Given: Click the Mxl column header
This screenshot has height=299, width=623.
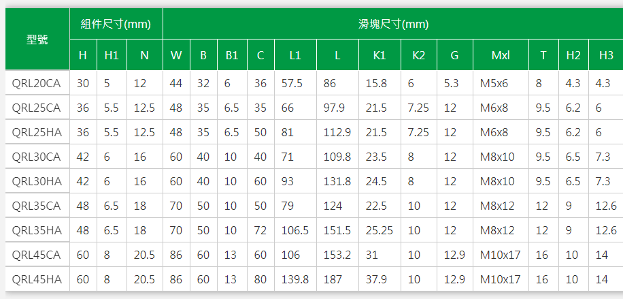Looking at the screenshot, I should (x=501, y=55).
